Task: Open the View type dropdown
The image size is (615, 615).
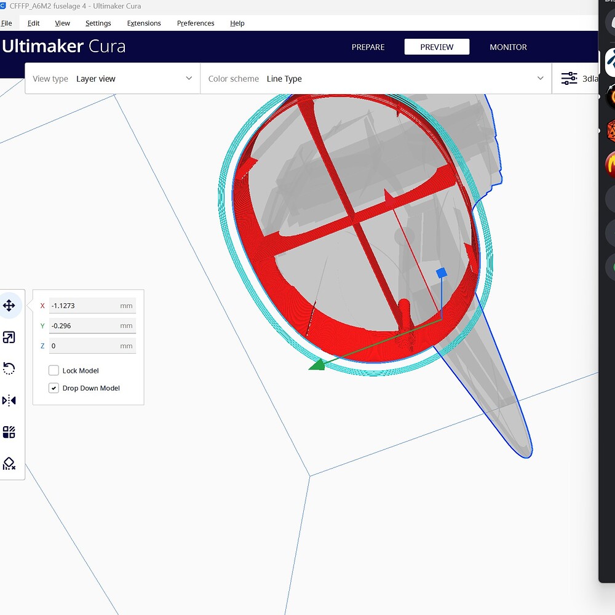Action: (x=113, y=79)
